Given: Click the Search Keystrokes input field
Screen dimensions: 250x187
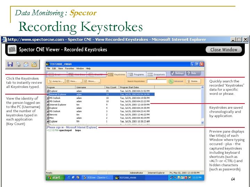Looking at the screenshot, I should pyautogui.click(x=157, y=81).
